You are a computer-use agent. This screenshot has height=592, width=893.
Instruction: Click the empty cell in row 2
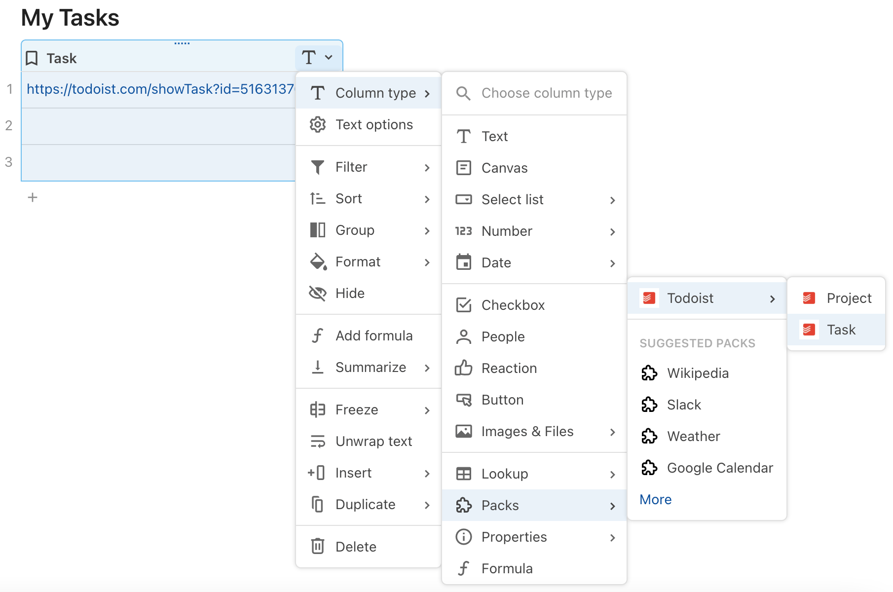(158, 126)
